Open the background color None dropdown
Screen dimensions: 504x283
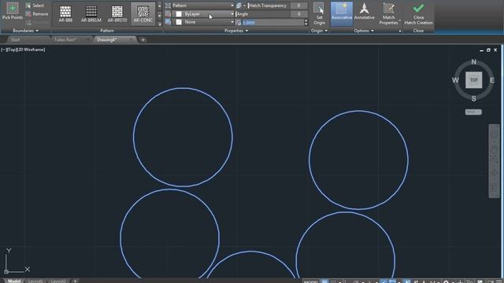[203, 22]
